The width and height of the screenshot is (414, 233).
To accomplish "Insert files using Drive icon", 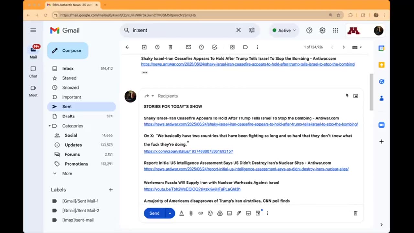I will (220, 213).
